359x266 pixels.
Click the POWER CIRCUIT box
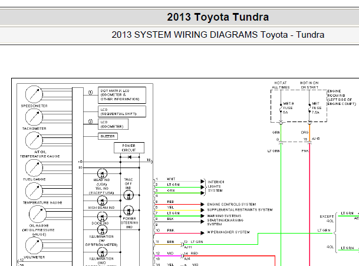click(129, 148)
